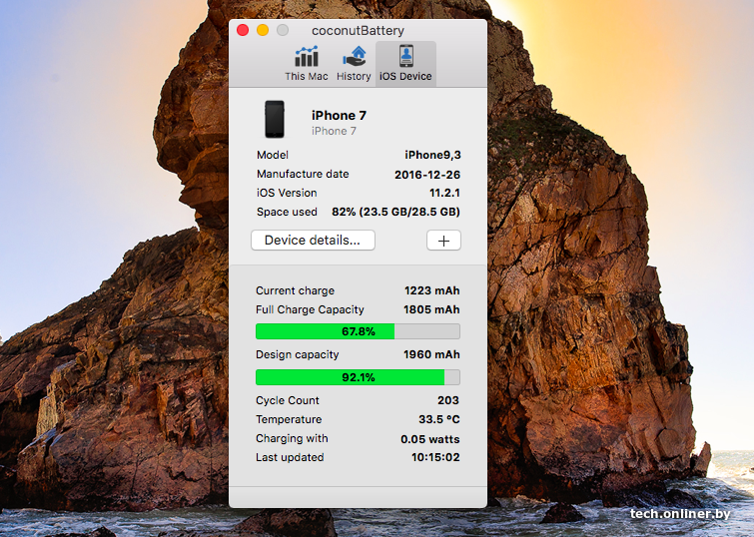Click the manufacture date 2016-12-26
Viewport: 754px width, 537px height.
[x=427, y=175]
